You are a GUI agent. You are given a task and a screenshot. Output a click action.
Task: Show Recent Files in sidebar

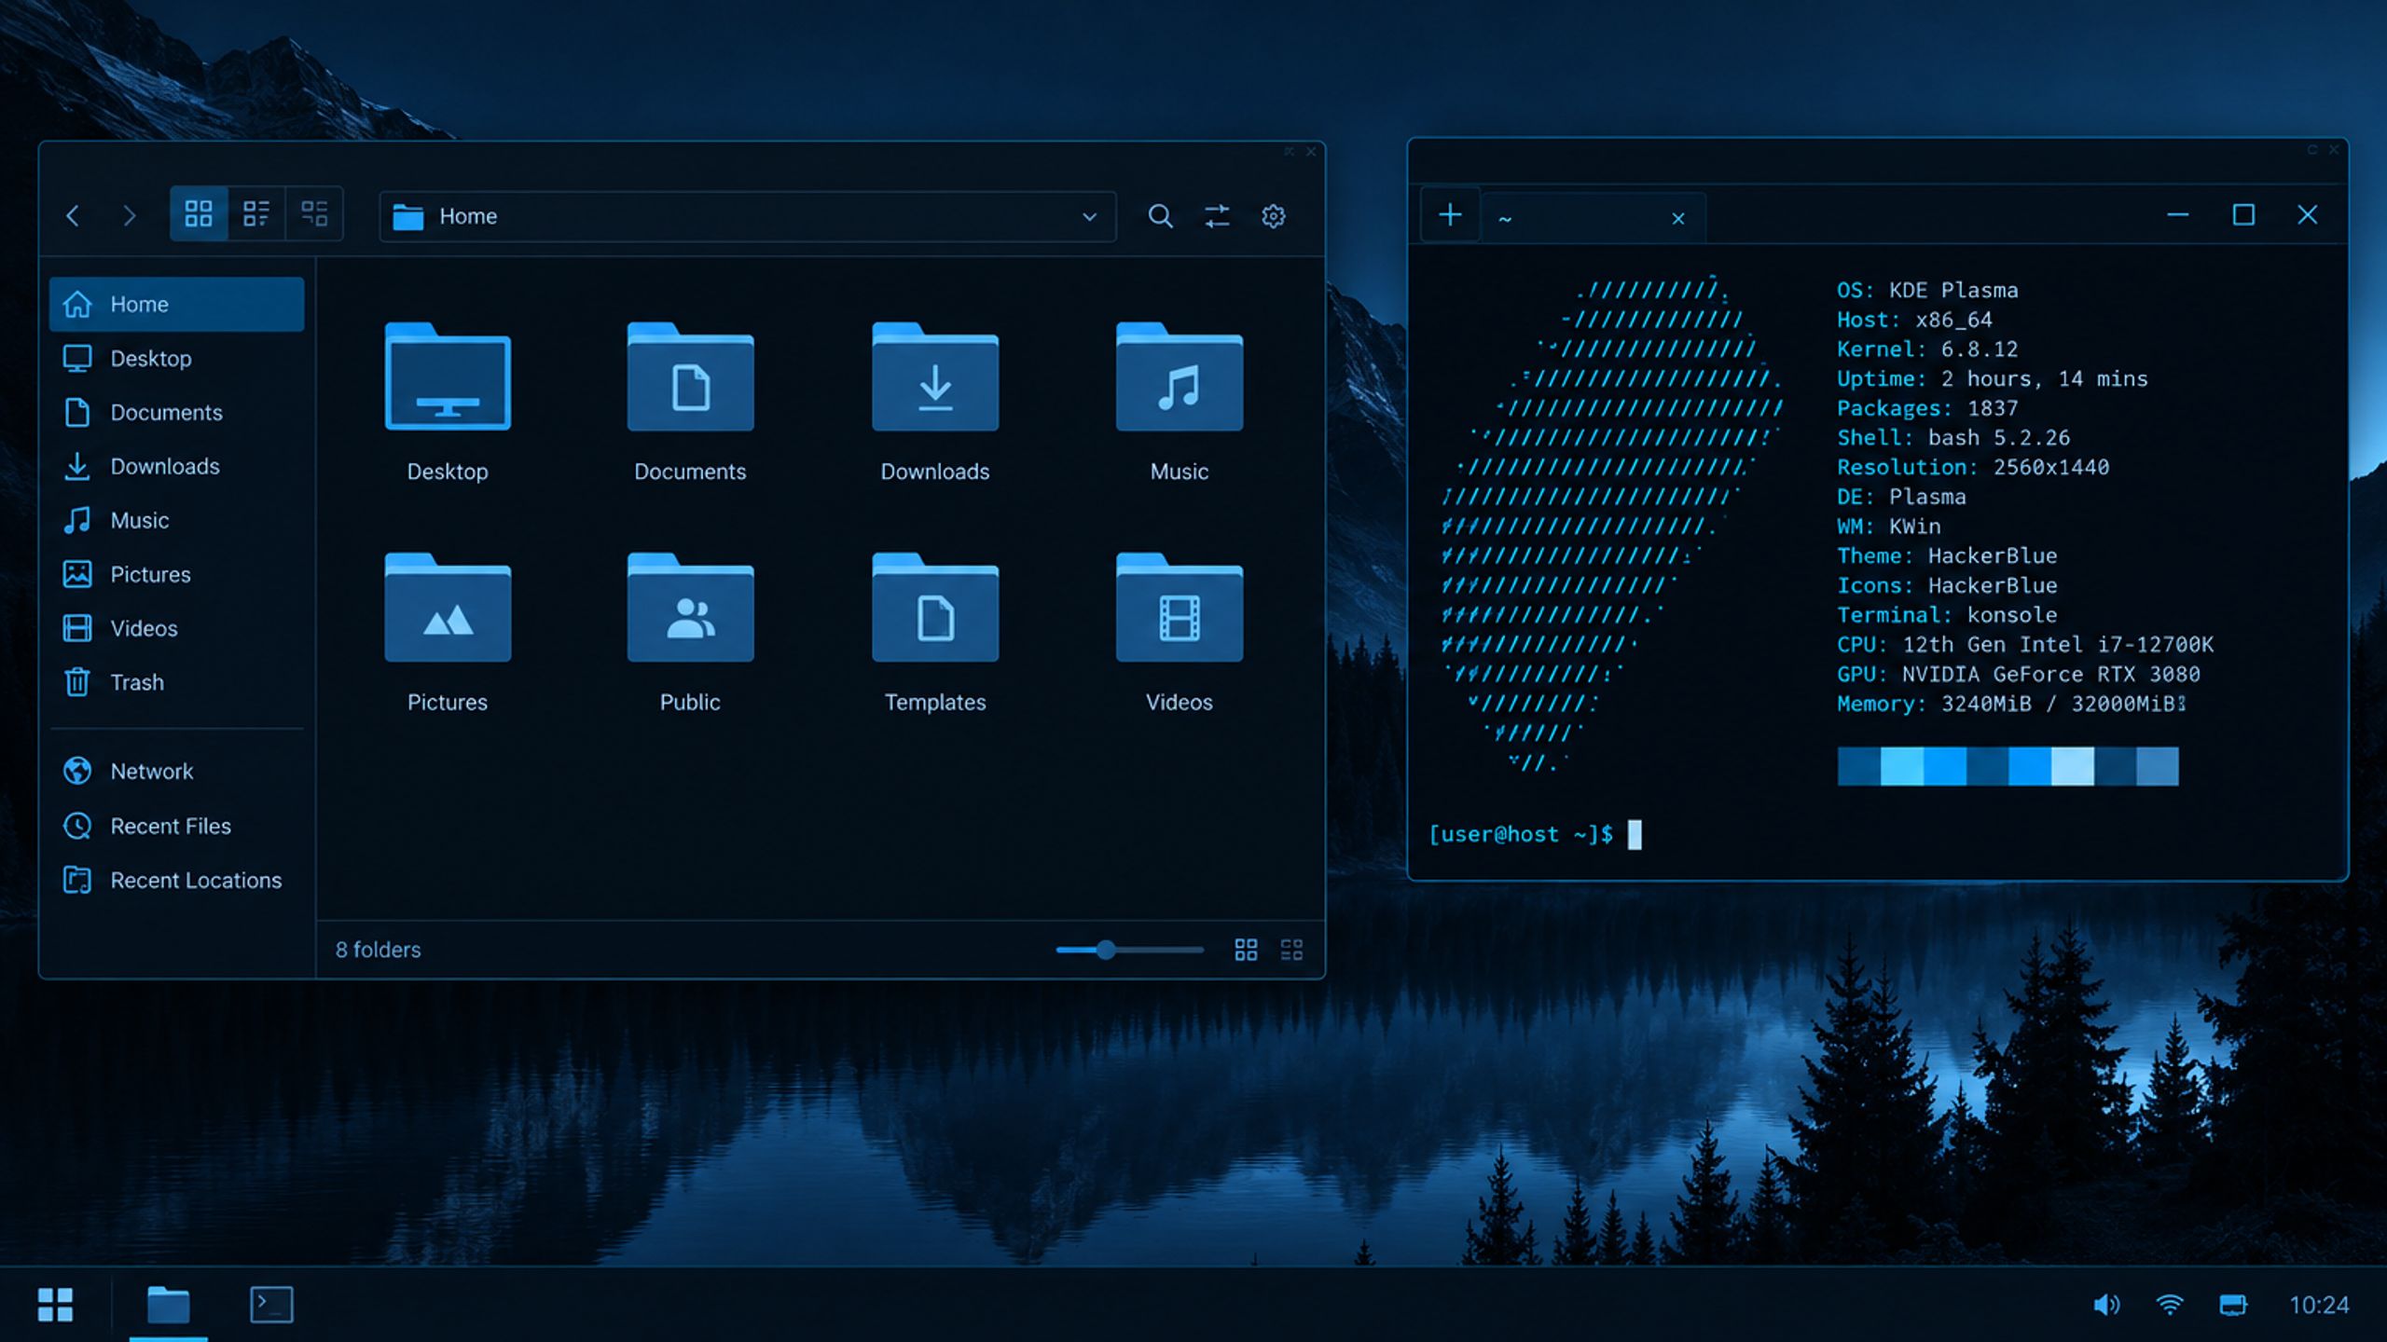[x=176, y=826]
